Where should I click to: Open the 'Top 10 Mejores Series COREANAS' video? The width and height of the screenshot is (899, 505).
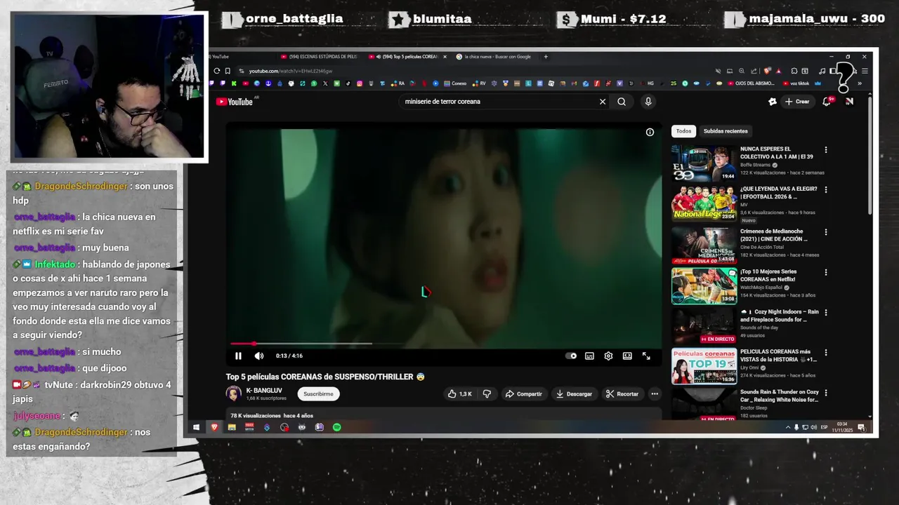pos(704,286)
